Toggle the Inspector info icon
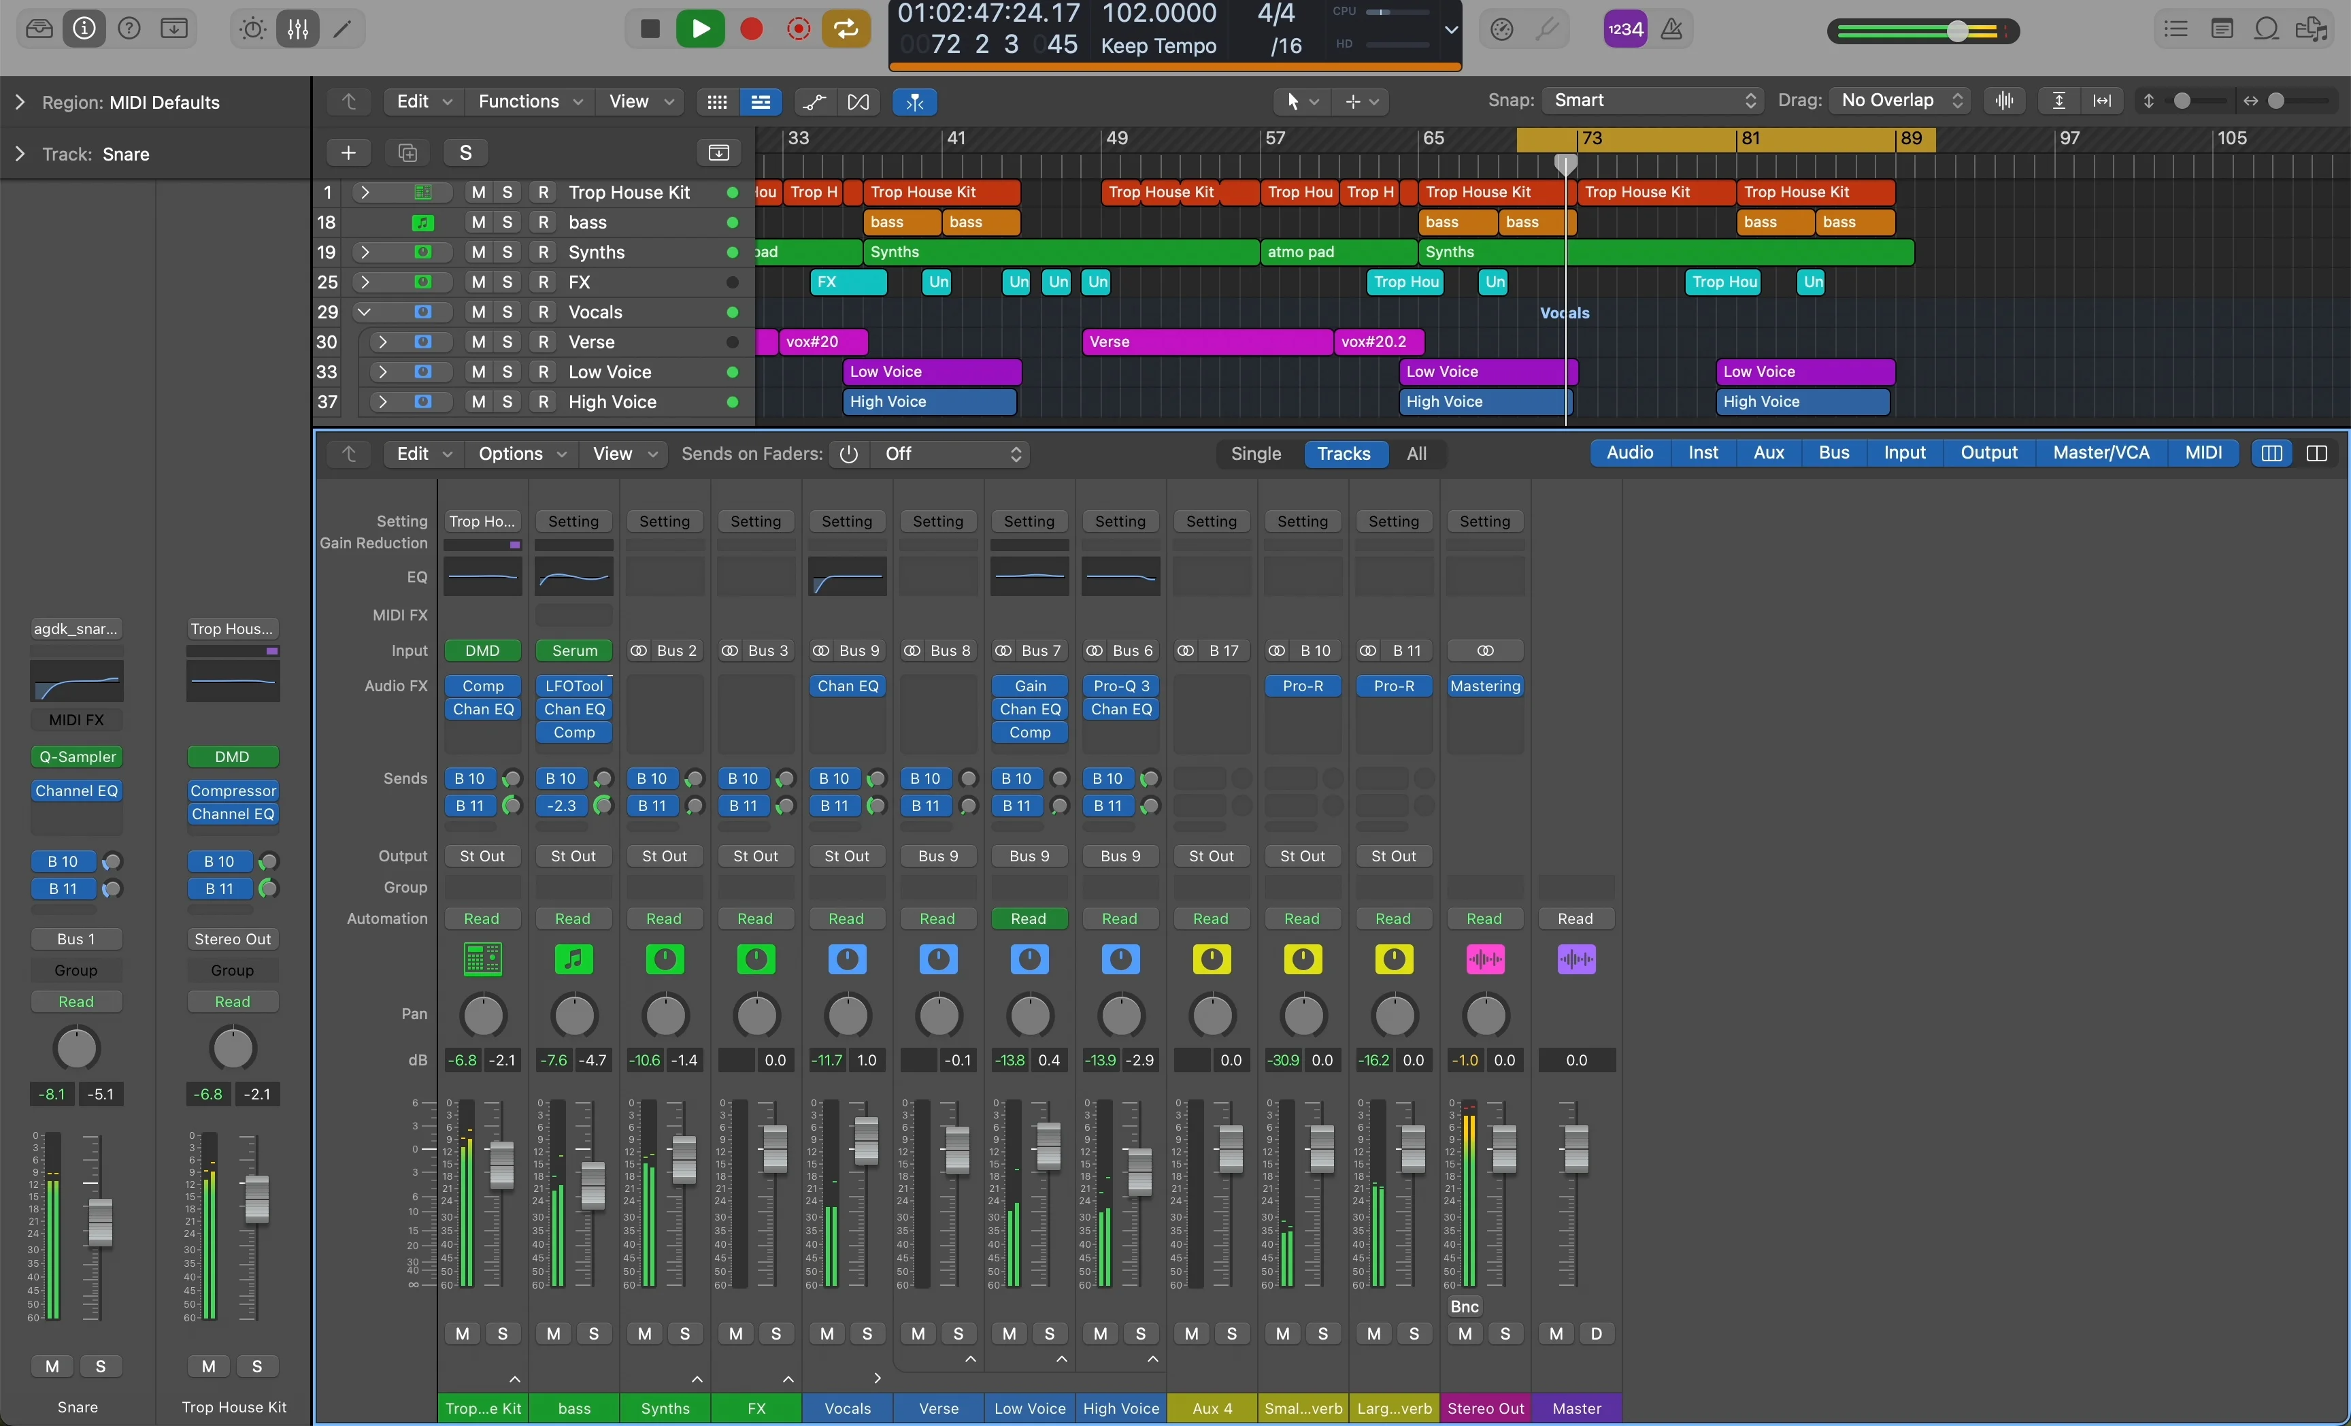This screenshot has width=2351, height=1426. 83,29
